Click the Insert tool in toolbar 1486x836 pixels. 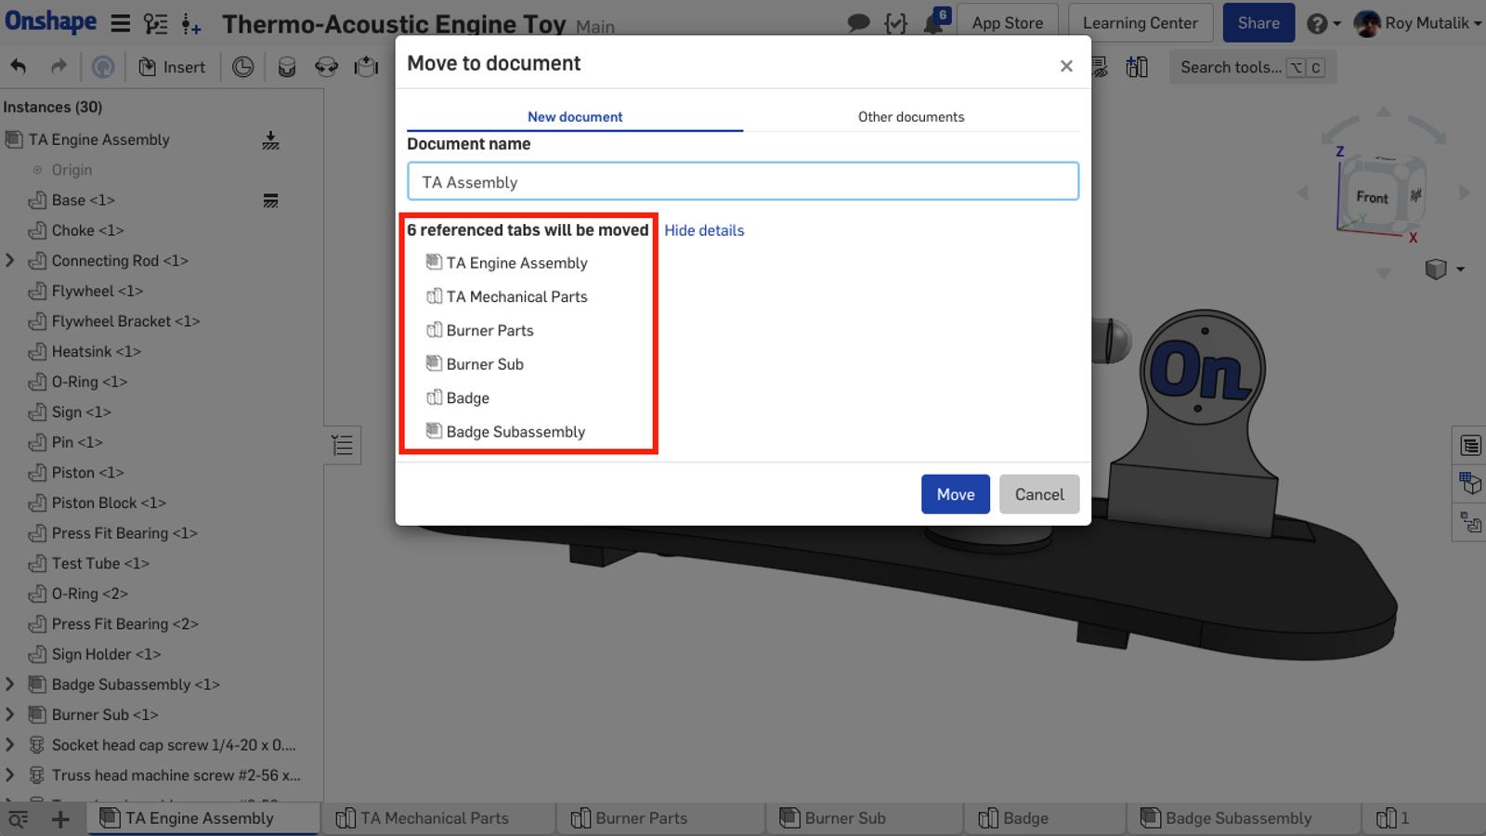(172, 67)
